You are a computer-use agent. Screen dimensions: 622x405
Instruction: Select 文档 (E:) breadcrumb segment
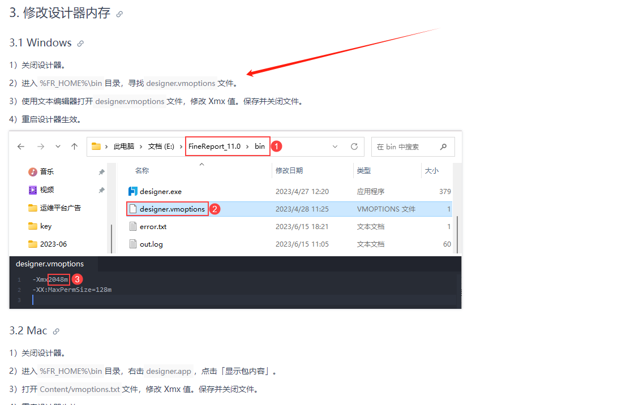(161, 147)
